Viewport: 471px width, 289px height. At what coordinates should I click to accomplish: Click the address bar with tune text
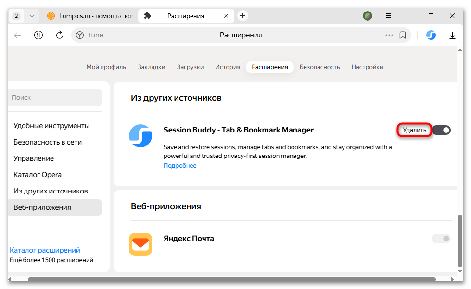(x=241, y=35)
